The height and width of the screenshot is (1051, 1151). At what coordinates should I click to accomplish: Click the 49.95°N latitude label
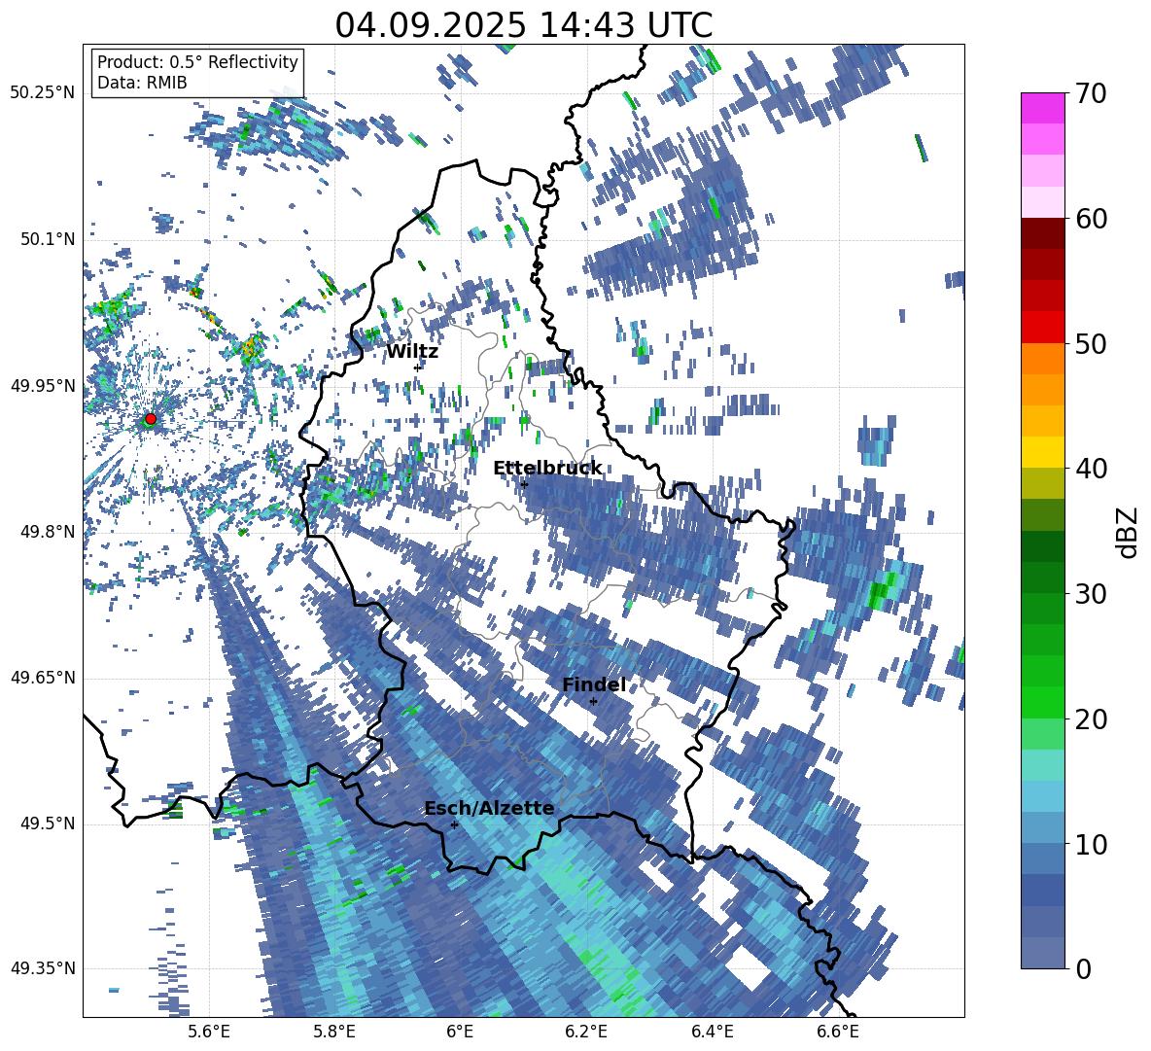pos(43,386)
